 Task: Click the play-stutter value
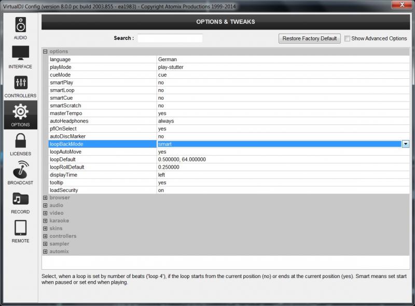pyautogui.click(x=171, y=67)
